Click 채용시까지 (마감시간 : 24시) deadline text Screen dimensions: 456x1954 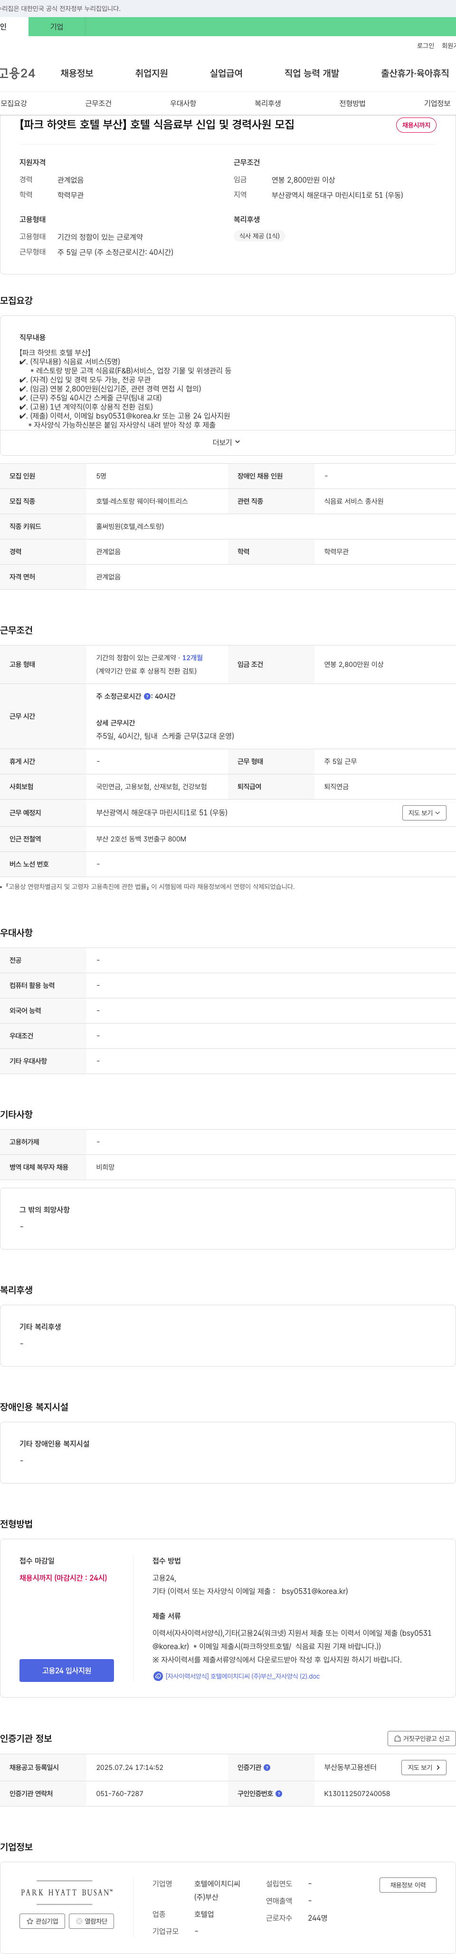[x=63, y=1578]
